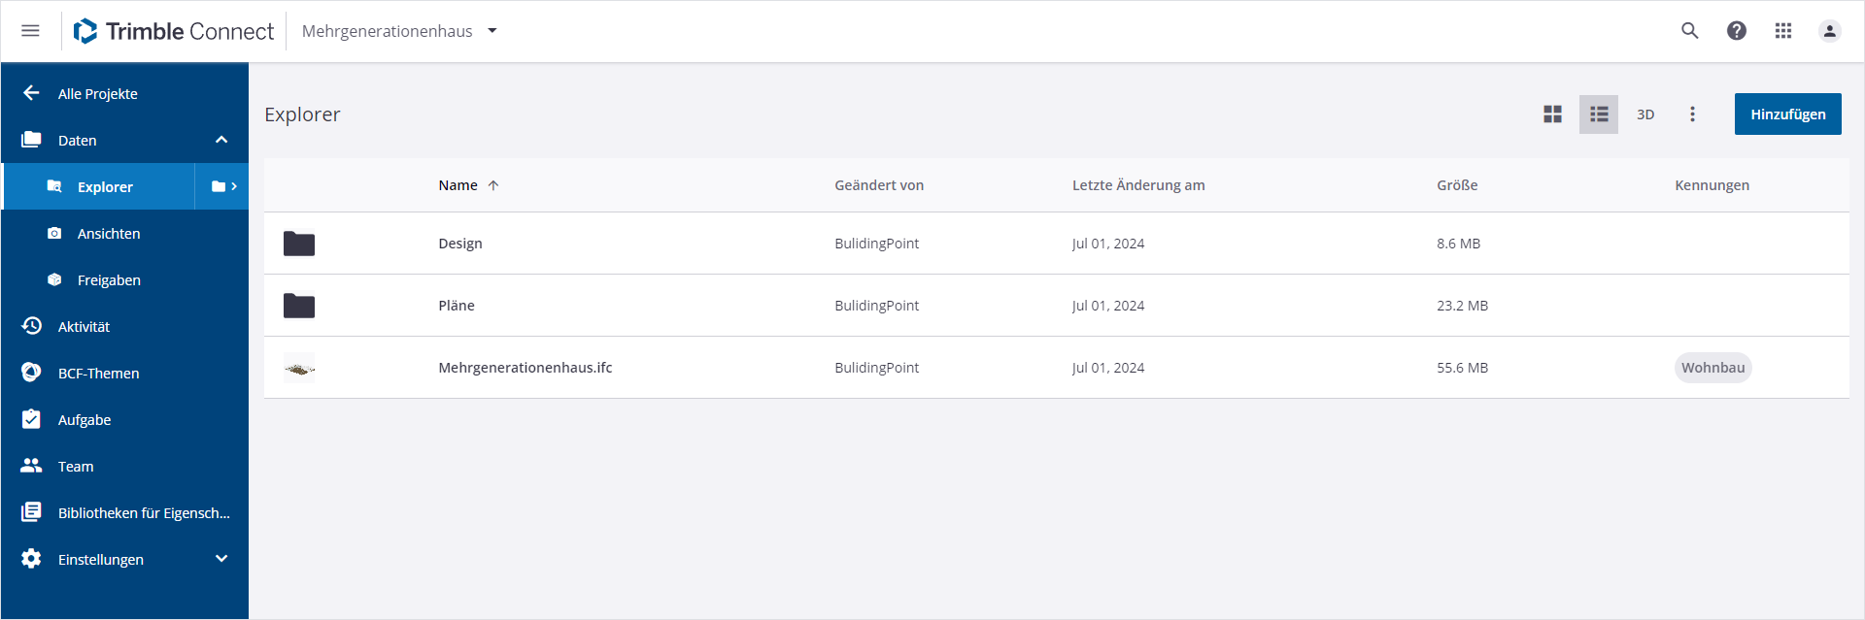Screen dimensions: 1865x620
Task: Click the Hinzufügen button
Action: click(1787, 114)
